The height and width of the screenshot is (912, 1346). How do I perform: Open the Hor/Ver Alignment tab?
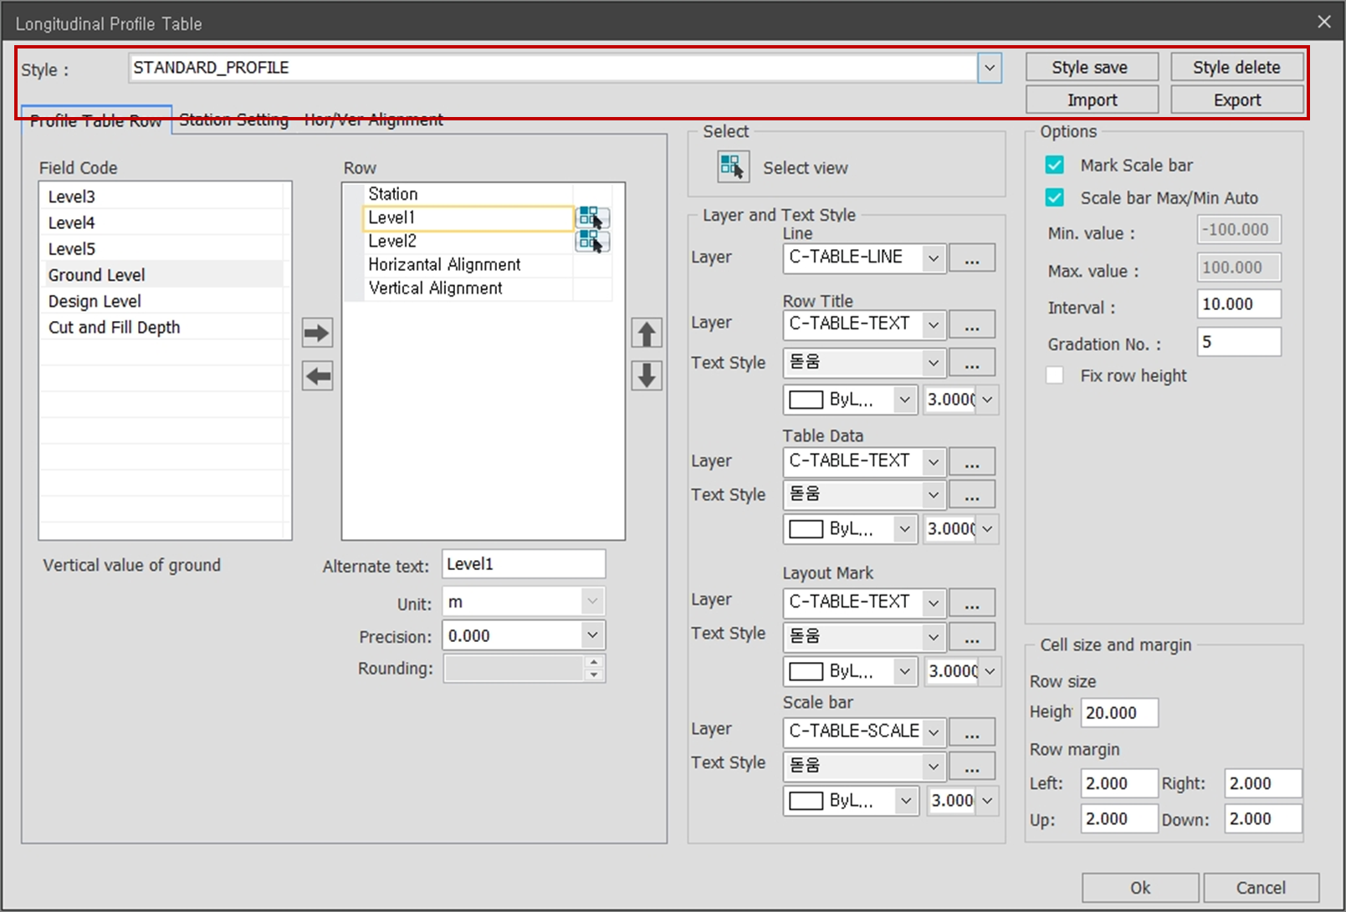(x=373, y=120)
